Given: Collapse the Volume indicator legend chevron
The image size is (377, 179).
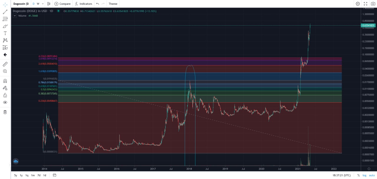Looking at the screenshot, I should click(x=15, y=16).
